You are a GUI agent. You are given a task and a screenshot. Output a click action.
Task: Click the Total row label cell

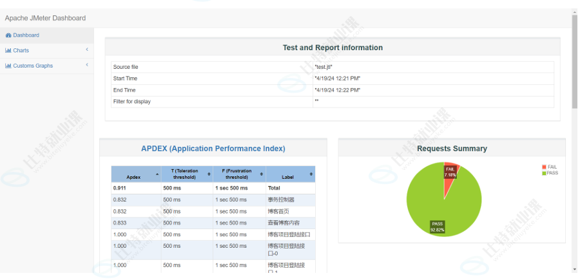291,188
